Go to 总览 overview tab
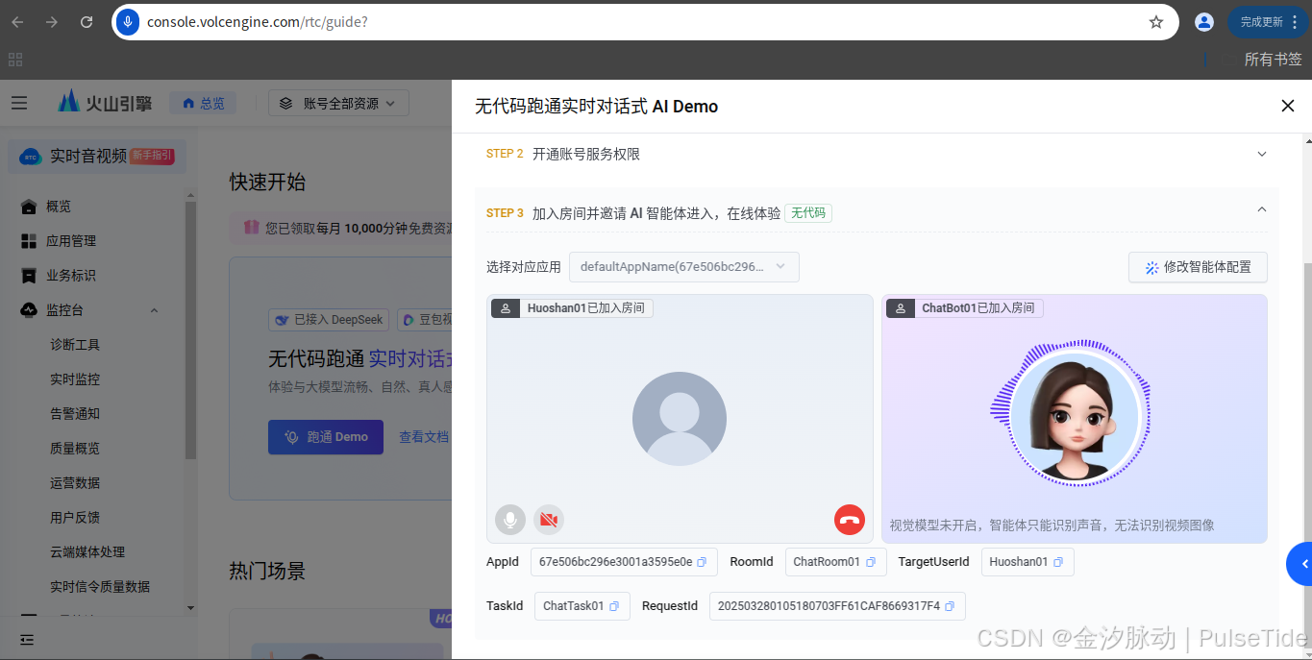Image resolution: width=1312 pixels, height=660 pixels. [x=203, y=103]
